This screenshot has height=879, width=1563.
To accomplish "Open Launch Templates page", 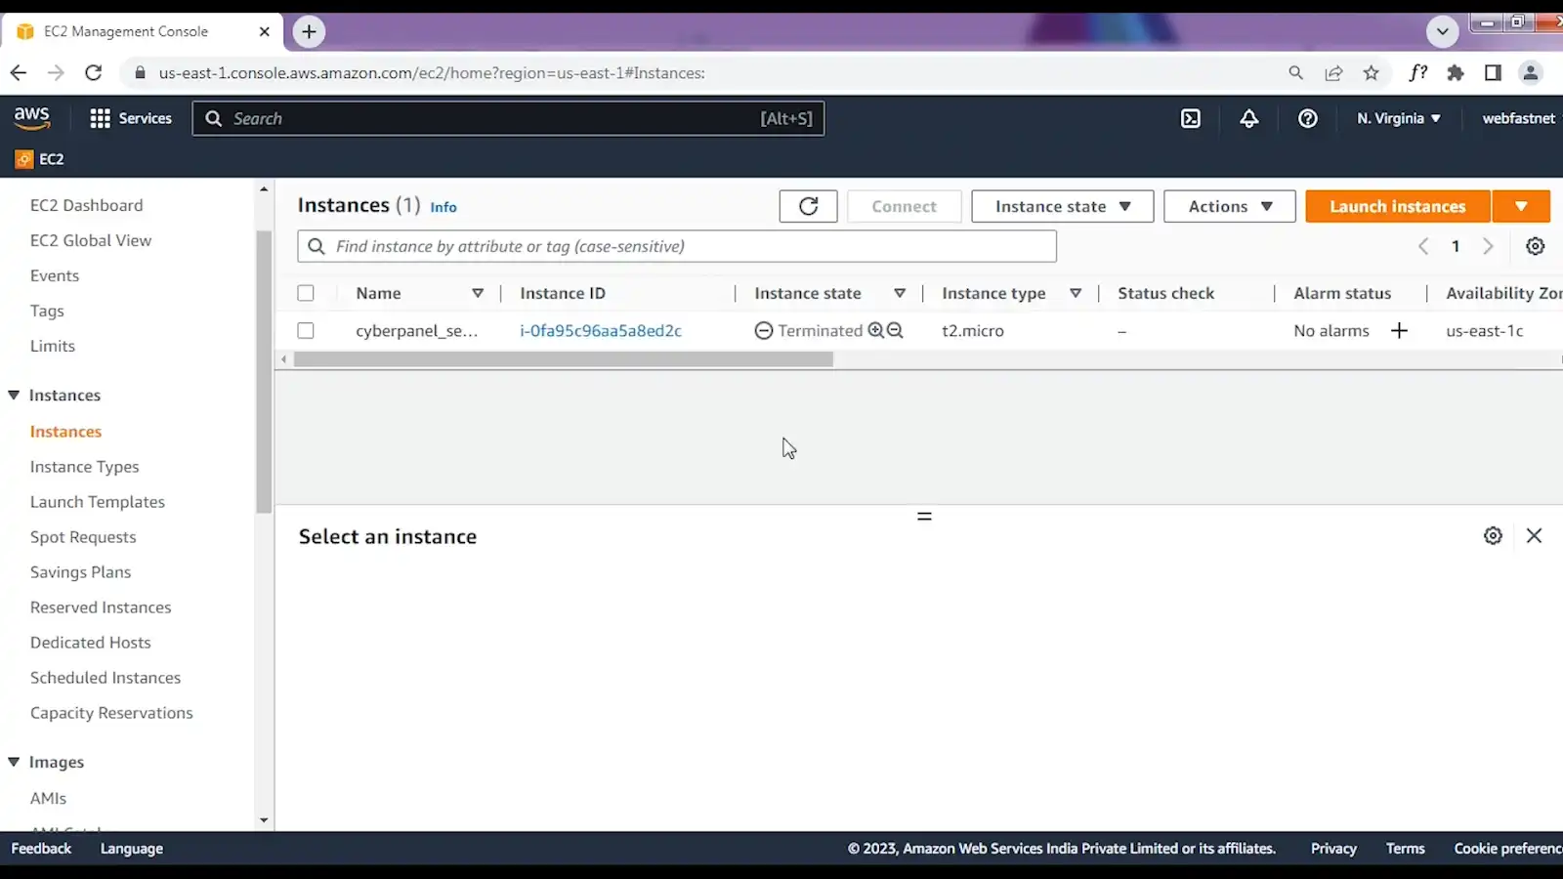I will point(98,502).
